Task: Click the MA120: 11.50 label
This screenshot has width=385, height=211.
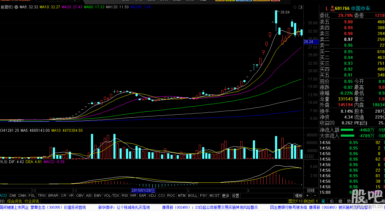Action: (117, 7)
